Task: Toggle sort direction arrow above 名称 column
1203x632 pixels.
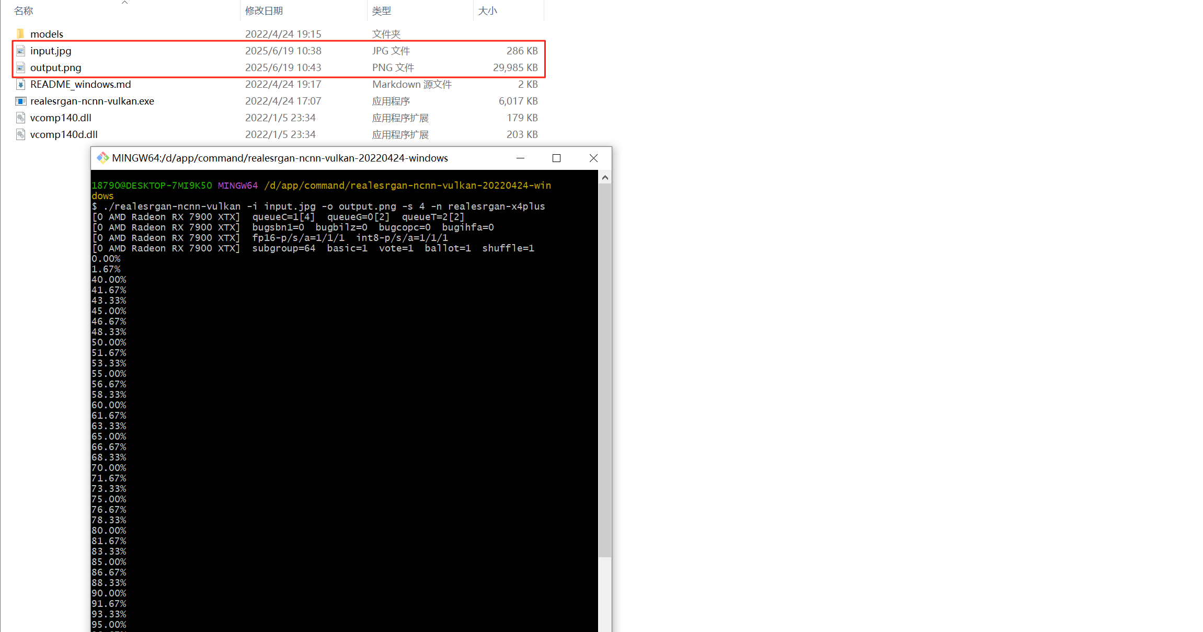Action: pos(124,3)
